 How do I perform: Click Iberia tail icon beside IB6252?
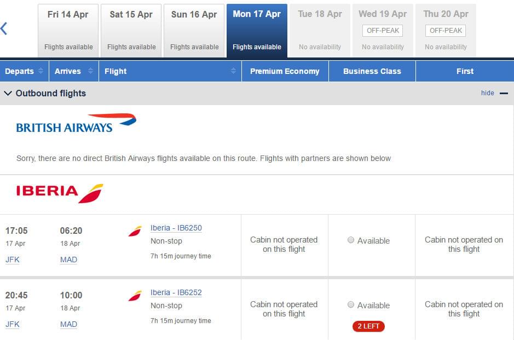pyautogui.click(x=135, y=296)
